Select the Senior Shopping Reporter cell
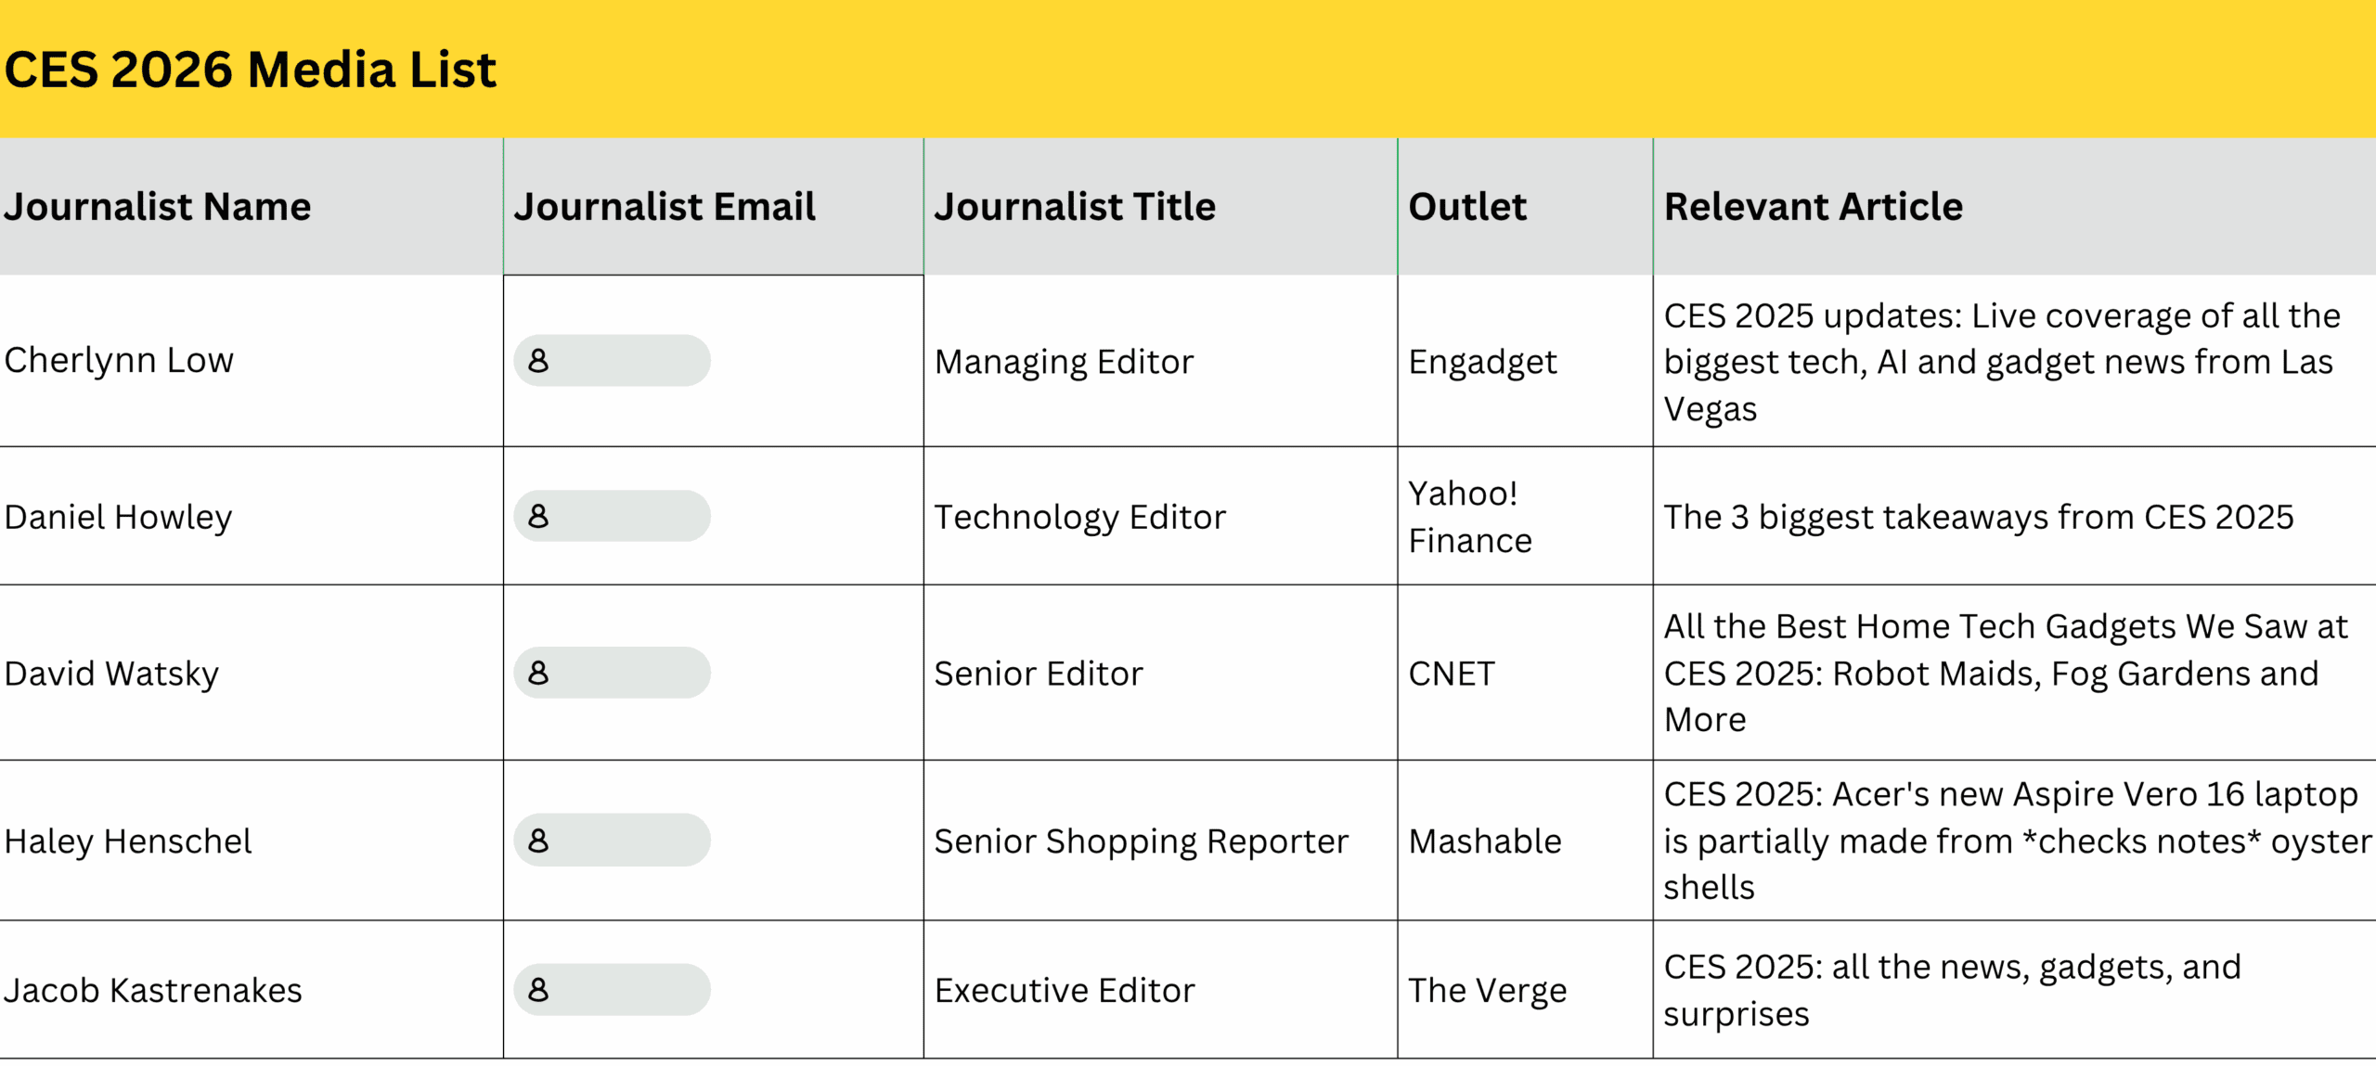The image size is (2376, 1066). tap(1141, 841)
